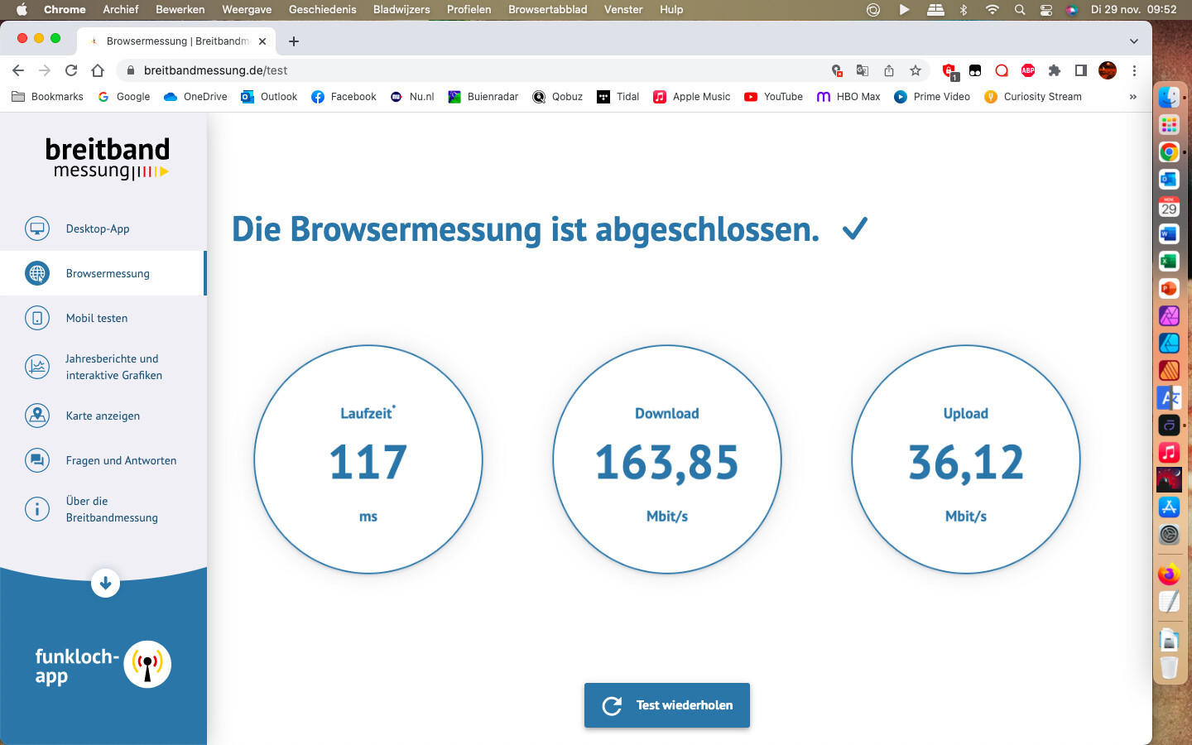Bookmark this page with the star icon
1192x745 pixels.
916,70
